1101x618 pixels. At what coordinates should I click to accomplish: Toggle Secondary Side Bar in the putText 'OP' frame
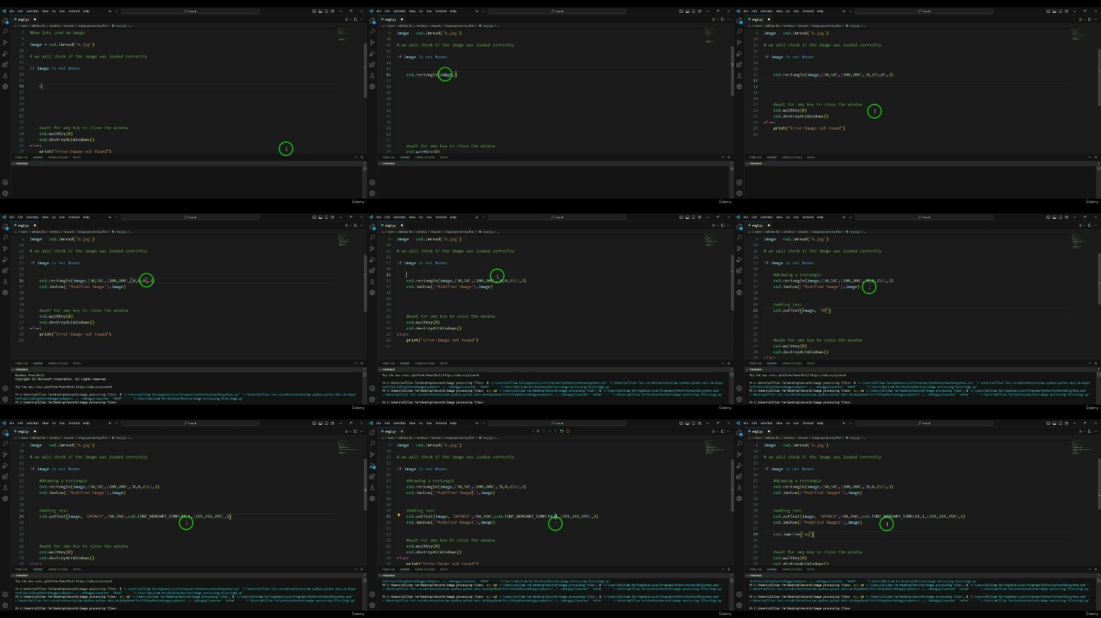click(x=1061, y=217)
